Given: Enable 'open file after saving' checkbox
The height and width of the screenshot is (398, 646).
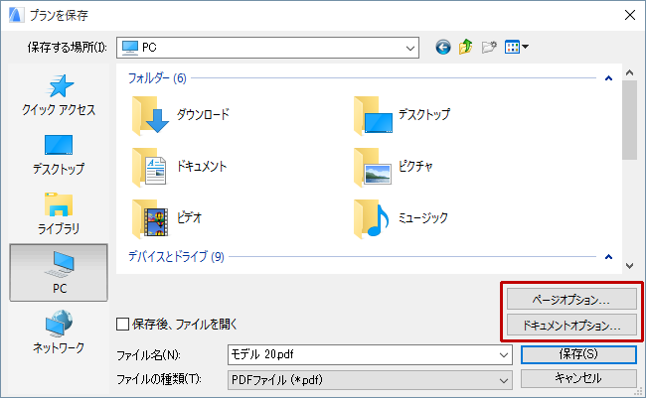Looking at the screenshot, I should pyautogui.click(x=123, y=325).
